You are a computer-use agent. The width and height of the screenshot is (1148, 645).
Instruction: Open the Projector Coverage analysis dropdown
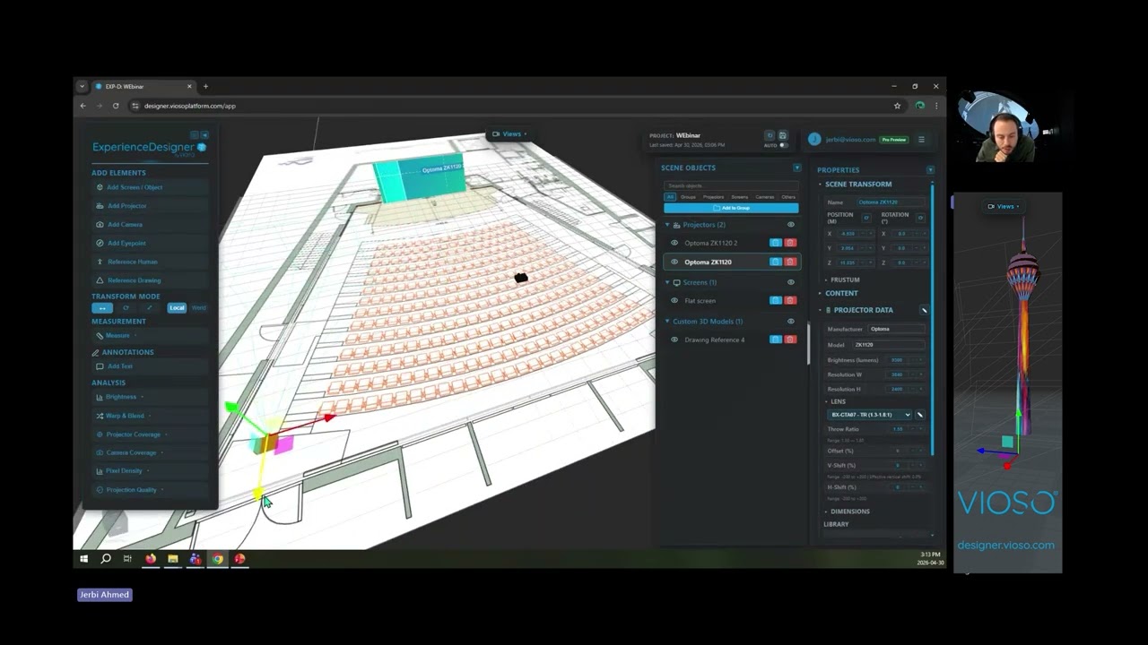point(149,434)
